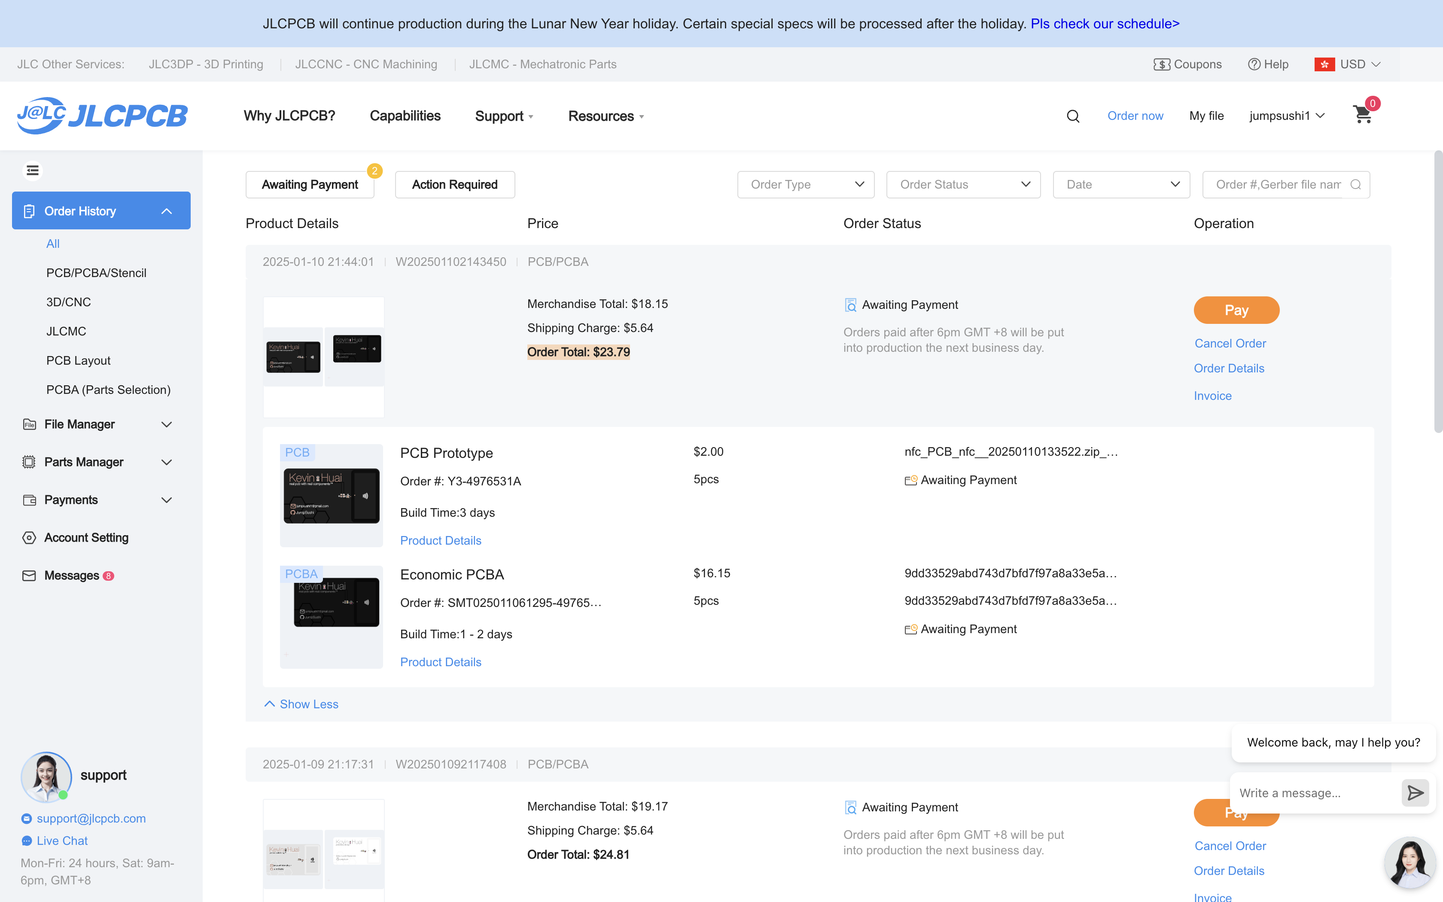Collapse order items with Show Less
Viewport: 1443px width, 902px height.
(301, 704)
